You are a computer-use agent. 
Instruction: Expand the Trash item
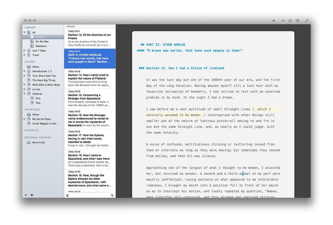point(24,55)
